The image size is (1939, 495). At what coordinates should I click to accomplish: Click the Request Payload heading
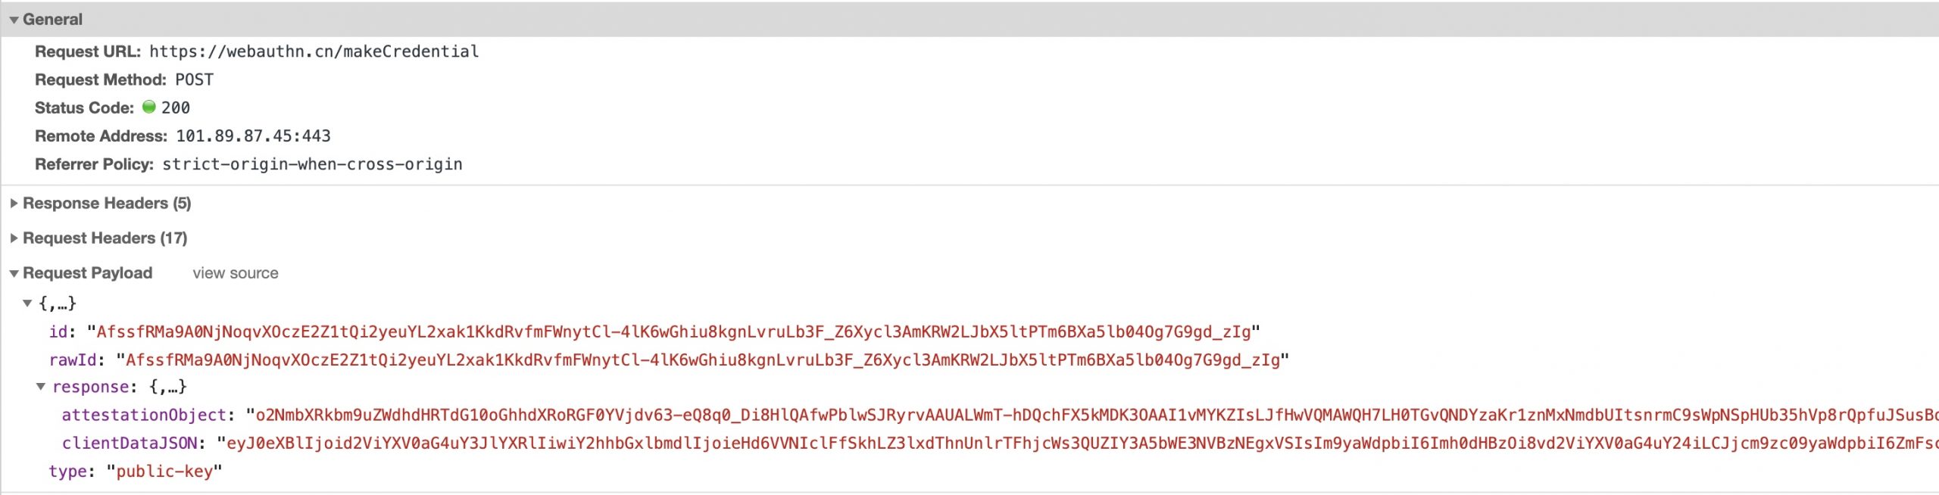87,273
